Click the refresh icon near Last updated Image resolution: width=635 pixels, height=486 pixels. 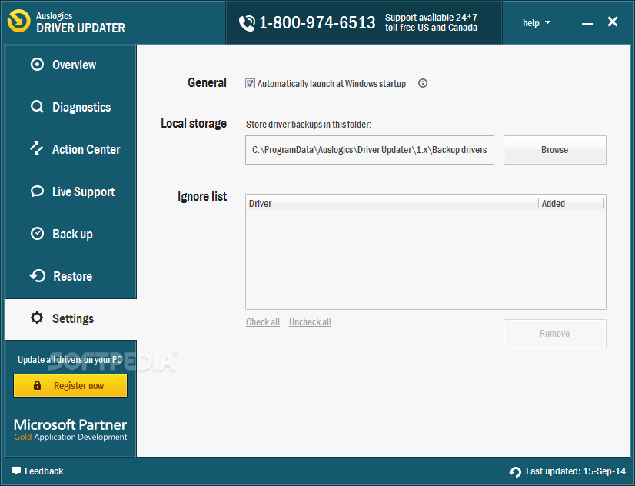click(x=515, y=472)
